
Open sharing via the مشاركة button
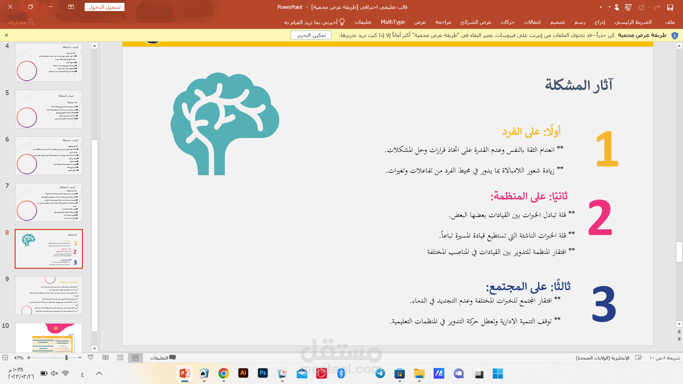(20, 22)
